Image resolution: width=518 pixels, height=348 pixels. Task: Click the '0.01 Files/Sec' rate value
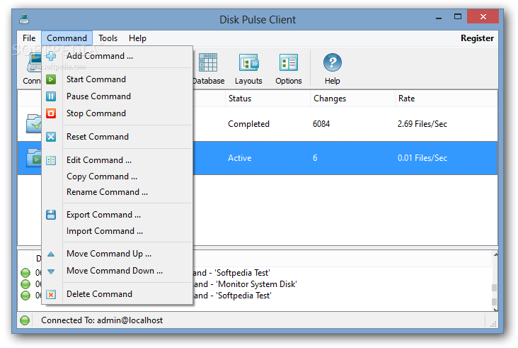(x=422, y=158)
